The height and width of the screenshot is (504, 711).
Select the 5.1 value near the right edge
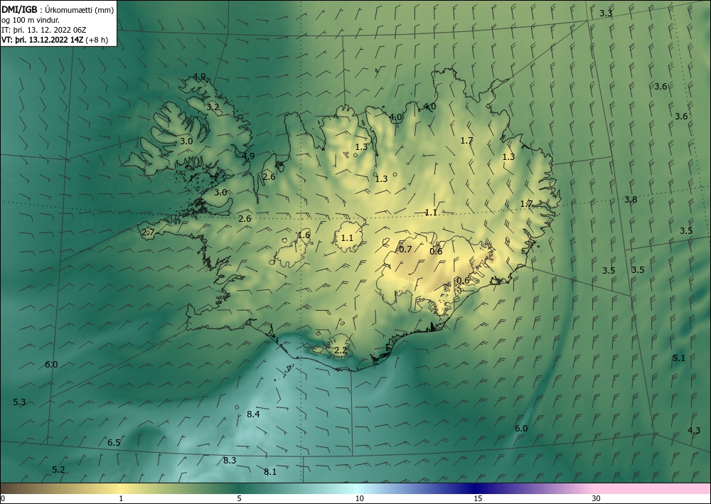[679, 358]
